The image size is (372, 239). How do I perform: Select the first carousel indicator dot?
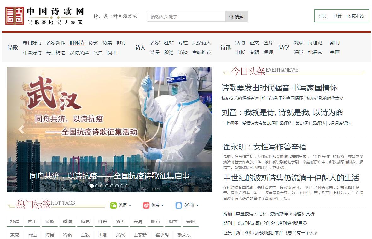point(92,186)
